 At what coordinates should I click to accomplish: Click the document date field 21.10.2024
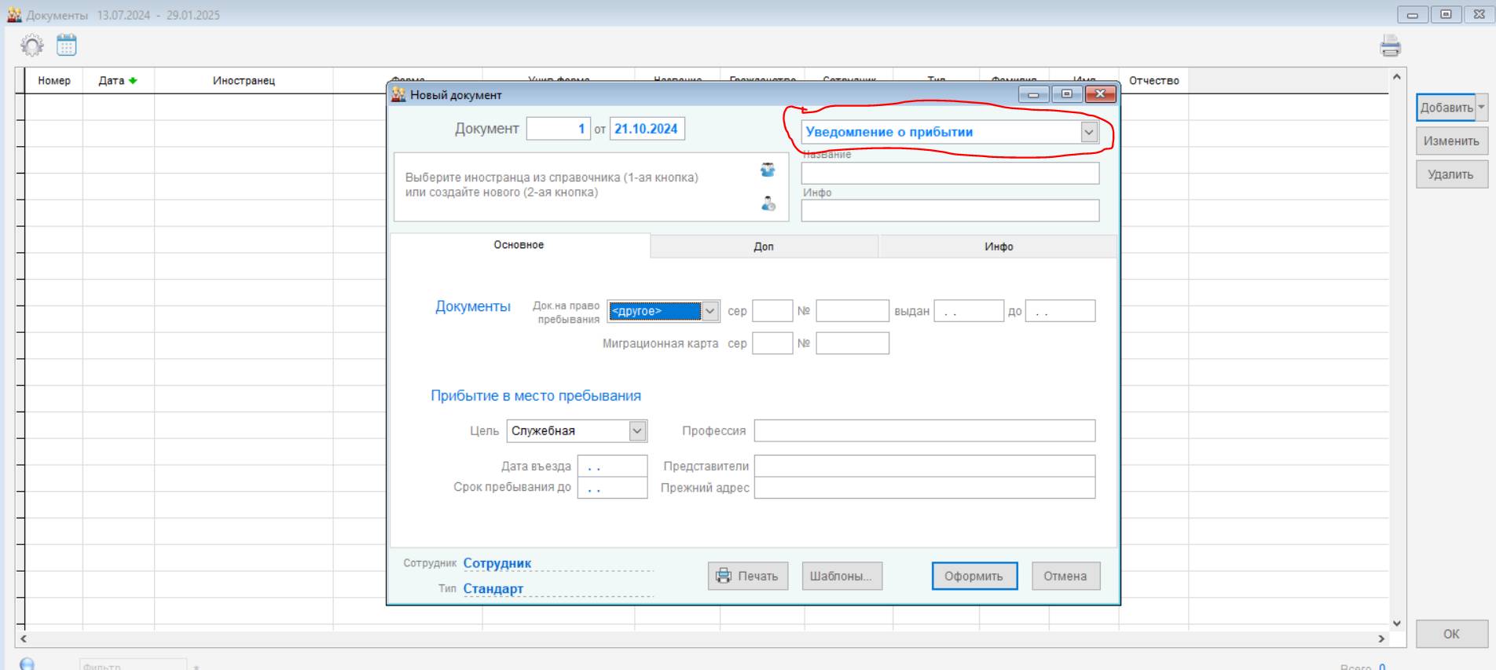click(647, 129)
